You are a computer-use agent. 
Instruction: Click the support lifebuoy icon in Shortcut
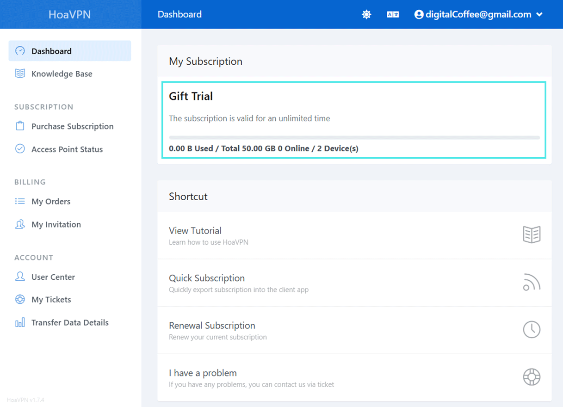[532, 377]
